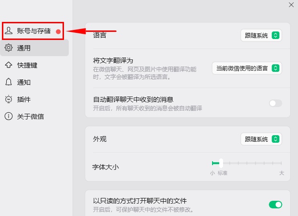This screenshot has height=216, width=298.
Task: Click the green arrows of the 语言 dropdown
Action: coord(276,35)
